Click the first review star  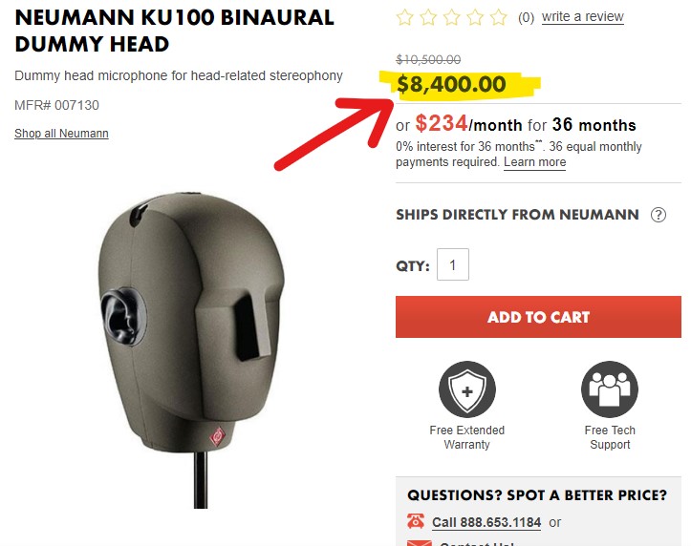point(405,17)
